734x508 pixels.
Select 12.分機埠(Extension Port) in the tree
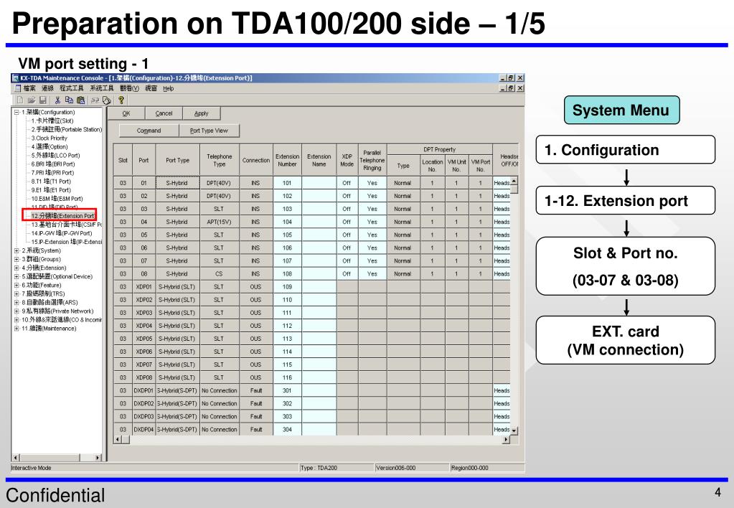coord(62,216)
